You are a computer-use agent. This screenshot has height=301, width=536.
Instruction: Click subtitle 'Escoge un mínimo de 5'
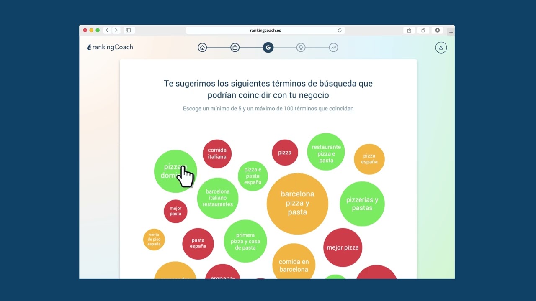click(268, 109)
